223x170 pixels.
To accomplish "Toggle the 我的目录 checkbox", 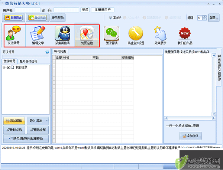I will pos(9,67).
